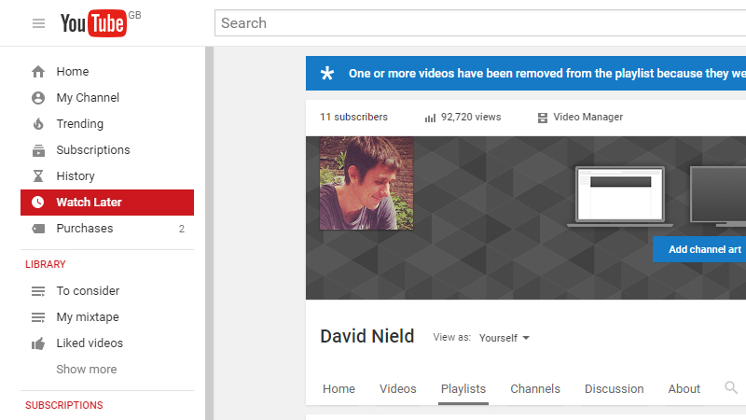Click the removed videos notification text
The width and height of the screenshot is (746, 420).
[x=547, y=74]
